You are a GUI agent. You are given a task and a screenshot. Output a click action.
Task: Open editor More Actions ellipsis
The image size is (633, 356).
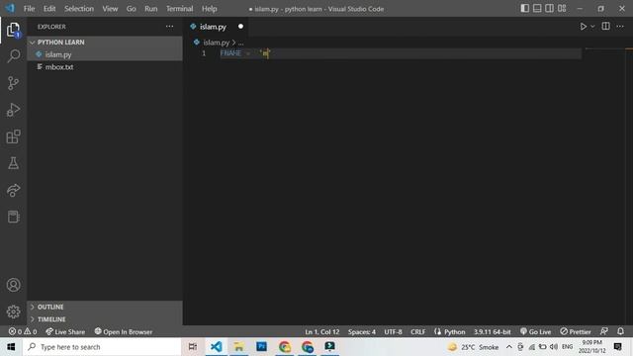[x=620, y=27]
